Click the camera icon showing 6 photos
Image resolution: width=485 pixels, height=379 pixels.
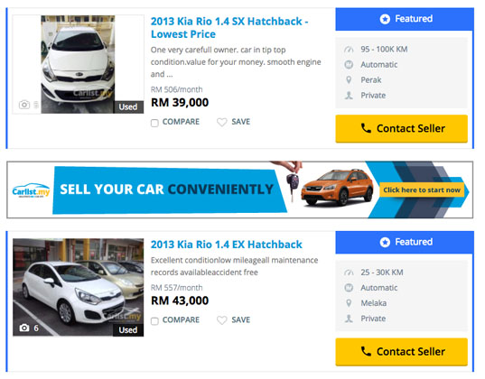24,328
